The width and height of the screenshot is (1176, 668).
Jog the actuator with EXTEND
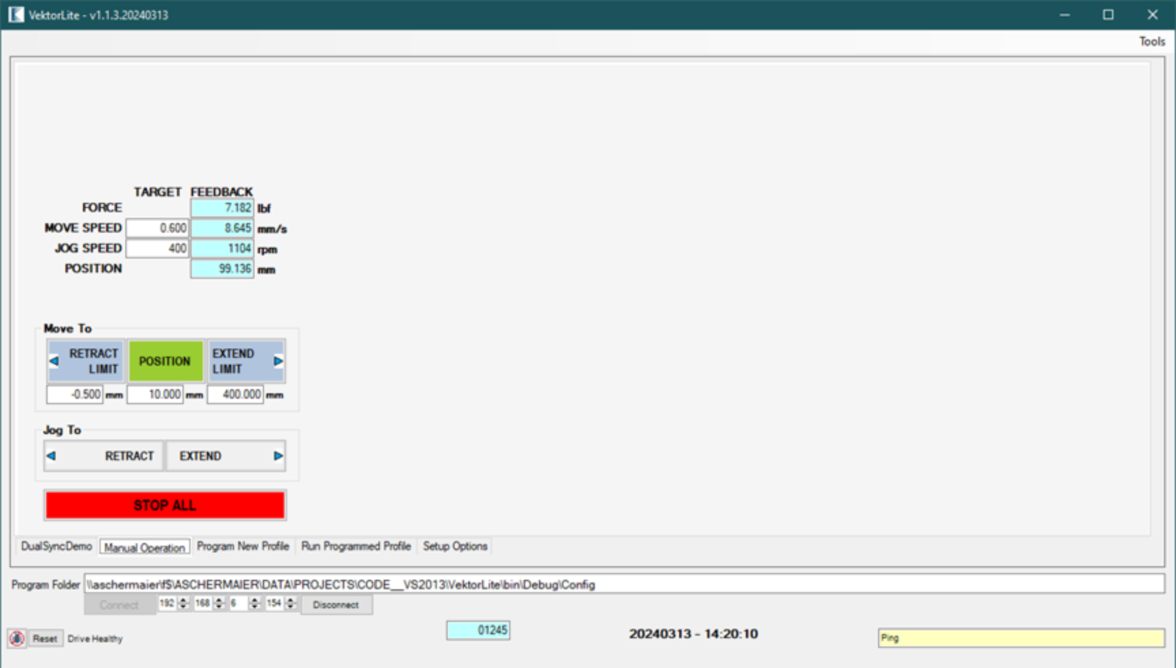click(225, 456)
